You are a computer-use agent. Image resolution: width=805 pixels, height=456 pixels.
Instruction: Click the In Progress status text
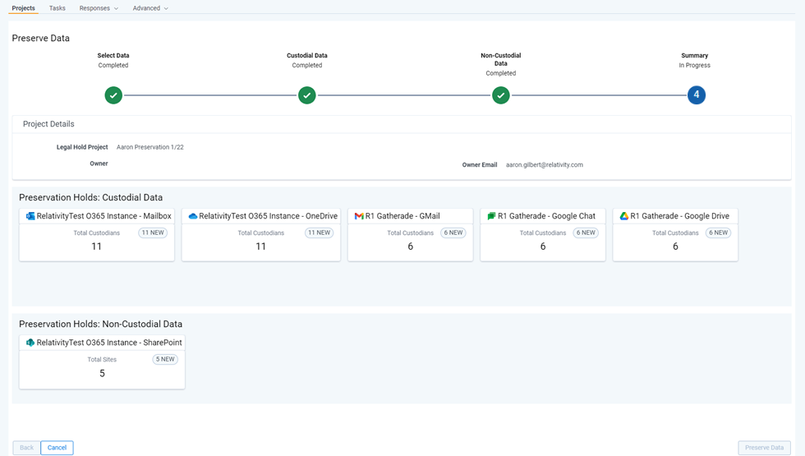coord(695,65)
